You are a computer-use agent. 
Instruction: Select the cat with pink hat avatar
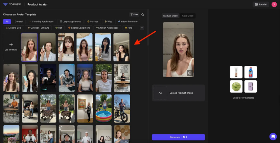11,134
